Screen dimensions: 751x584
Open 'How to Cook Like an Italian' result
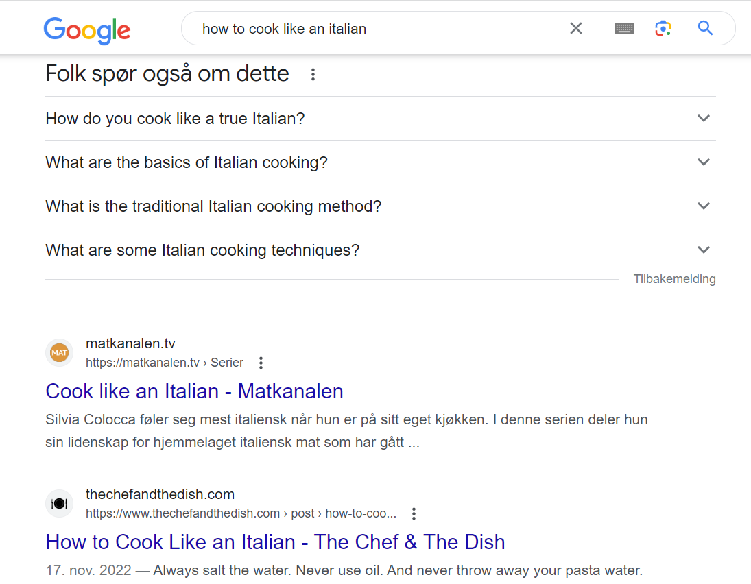(x=276, y=542)
